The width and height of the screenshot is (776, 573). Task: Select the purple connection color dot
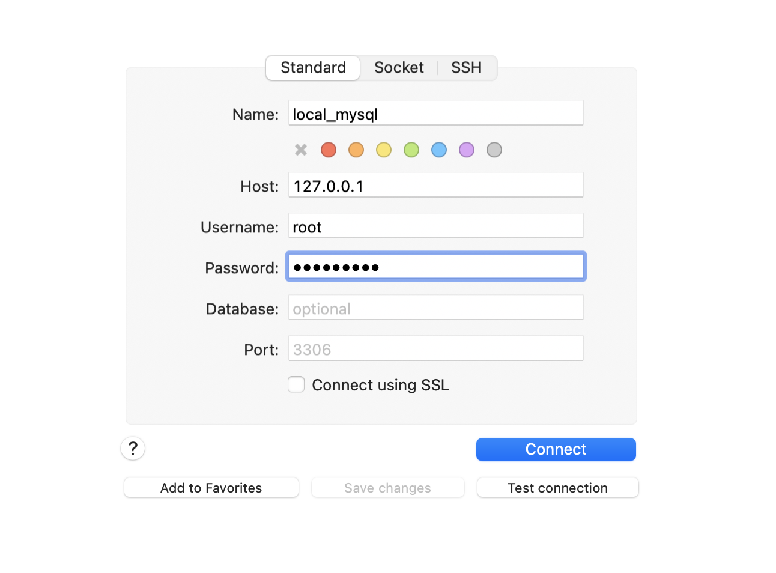pos(467,150)
